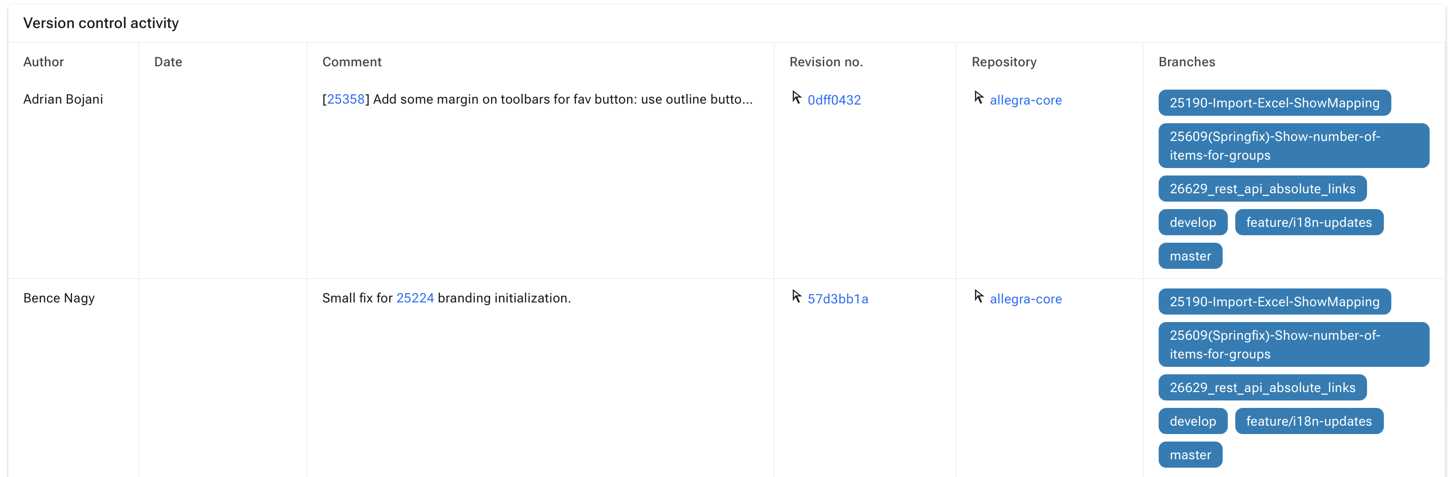
Task: Click the cursor icon beside revision 0dff0432
Action: (x=796, y=97)
